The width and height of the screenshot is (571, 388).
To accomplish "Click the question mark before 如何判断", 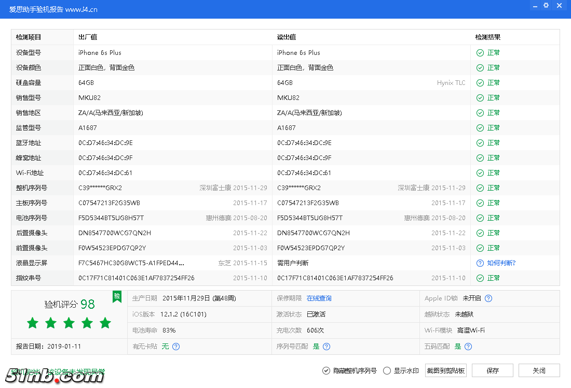I will pos(480,263).
